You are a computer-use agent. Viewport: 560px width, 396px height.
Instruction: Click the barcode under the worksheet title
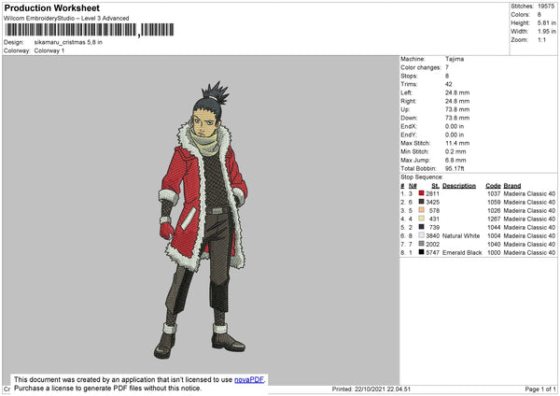tap(90, 30)
